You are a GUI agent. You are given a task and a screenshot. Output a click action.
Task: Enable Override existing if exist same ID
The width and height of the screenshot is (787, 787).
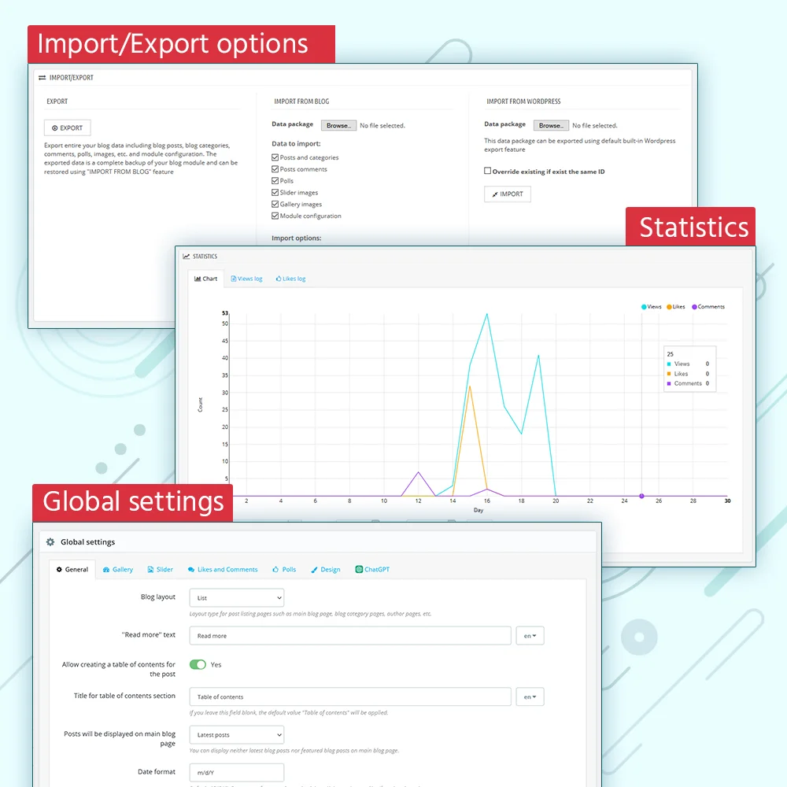pyautogui.click(x=488, y=171)
